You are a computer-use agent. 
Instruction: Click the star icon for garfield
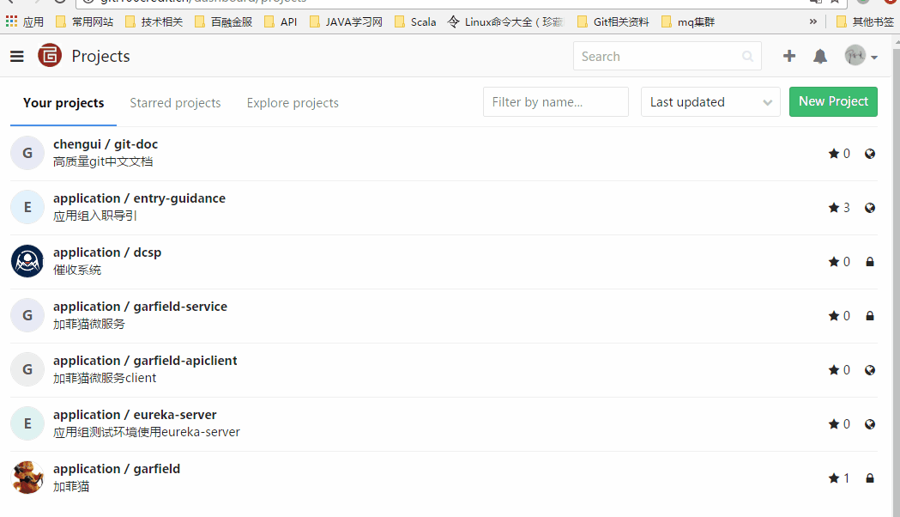click(x=834, y=478)
